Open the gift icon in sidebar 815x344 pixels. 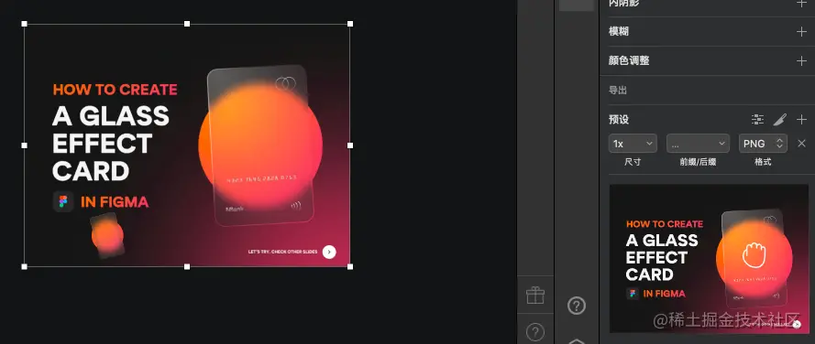tap(534, 296)
